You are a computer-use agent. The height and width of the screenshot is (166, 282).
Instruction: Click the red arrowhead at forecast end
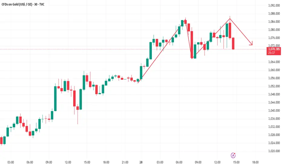coord(251,43)
